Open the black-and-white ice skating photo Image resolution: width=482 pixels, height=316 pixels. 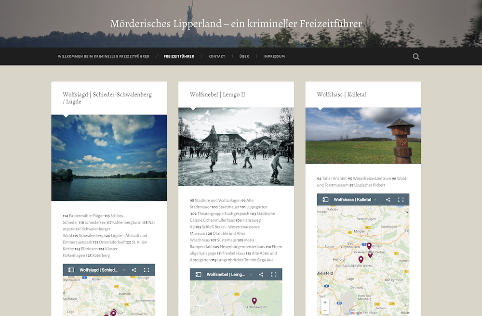236,147
